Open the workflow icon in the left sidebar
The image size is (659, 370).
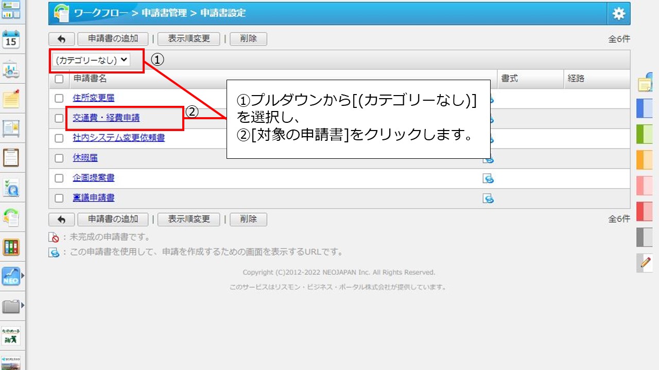point(11,217)
